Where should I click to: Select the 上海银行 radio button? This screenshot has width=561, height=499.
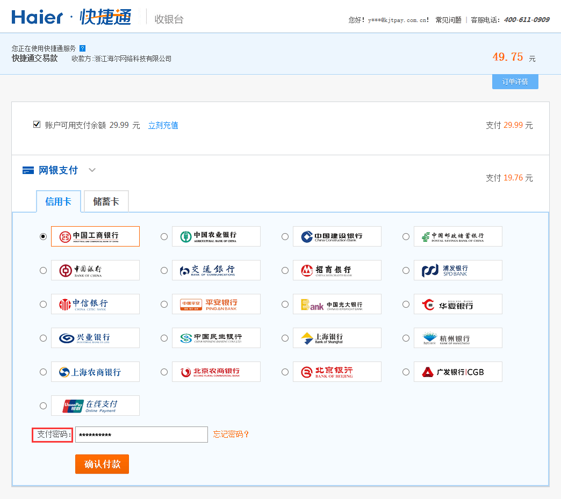[285, 338]
